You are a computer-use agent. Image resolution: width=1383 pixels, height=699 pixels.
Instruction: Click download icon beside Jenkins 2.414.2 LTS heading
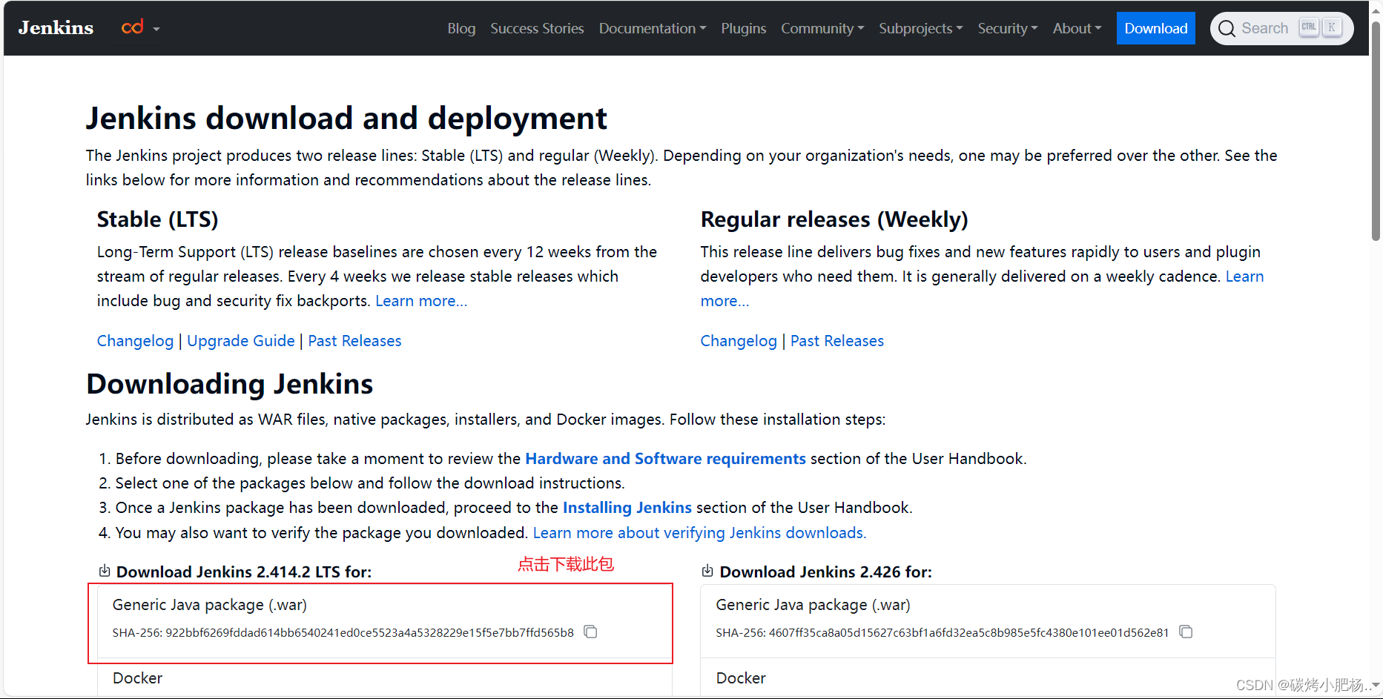pos(105,571)
